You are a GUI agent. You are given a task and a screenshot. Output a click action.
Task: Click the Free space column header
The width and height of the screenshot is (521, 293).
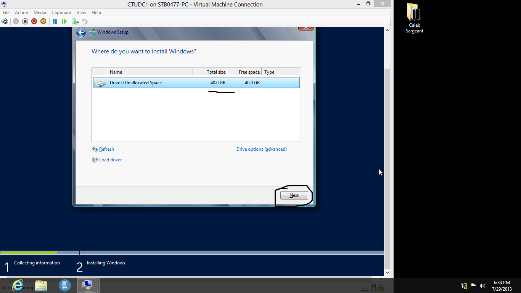244,72
